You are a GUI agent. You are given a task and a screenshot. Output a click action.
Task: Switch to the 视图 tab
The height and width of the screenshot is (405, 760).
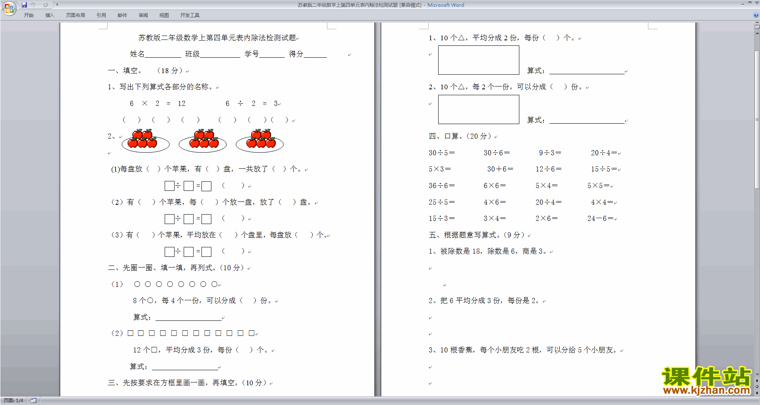tap(164, 15)
